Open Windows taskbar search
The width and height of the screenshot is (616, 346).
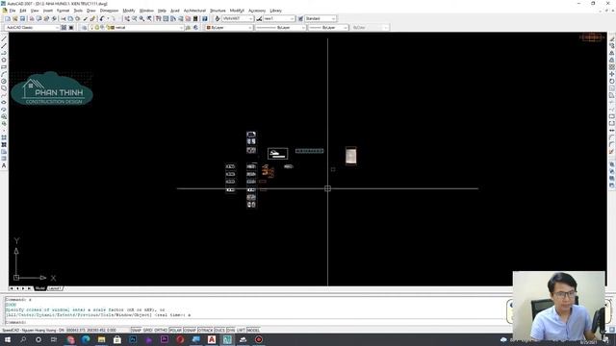[x=23, y=339]
